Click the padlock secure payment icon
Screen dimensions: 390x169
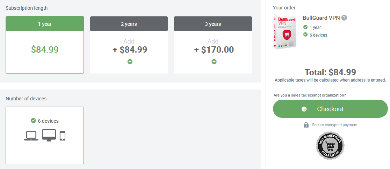(306, 125)
